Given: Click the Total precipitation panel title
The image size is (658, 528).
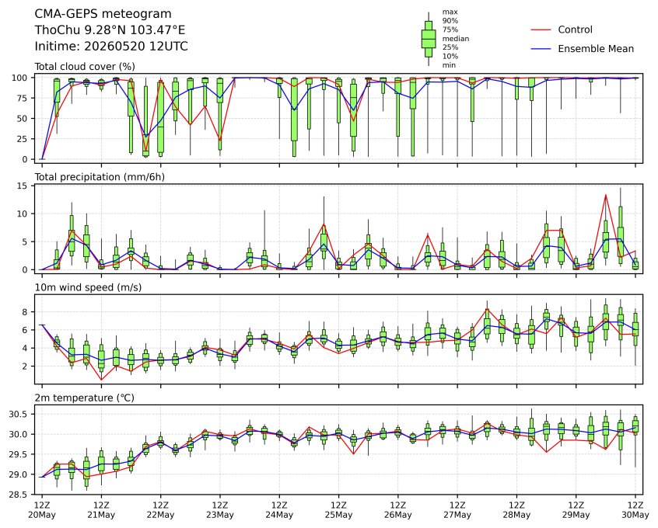Looking at the screenshot, I should click(x=100, y=177).
